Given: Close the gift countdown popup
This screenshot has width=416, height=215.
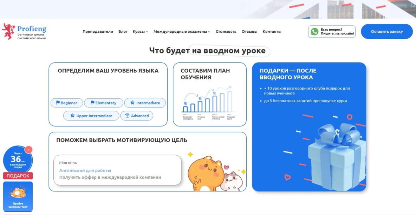Looking at the screenshot, I should (28, 150).
